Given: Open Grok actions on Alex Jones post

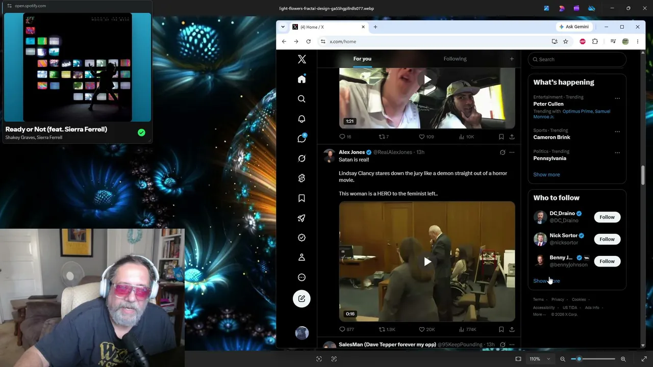Looking at the screenshot, I should 503,152.
